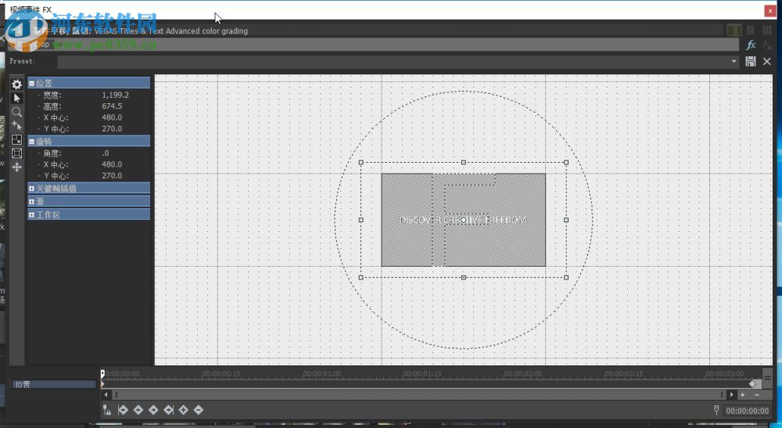
Task: Close the 视频事件 FX window
Action: 770,10
